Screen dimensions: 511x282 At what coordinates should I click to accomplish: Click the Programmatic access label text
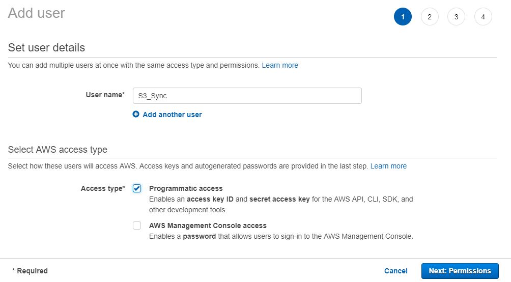tap(186, 188)
